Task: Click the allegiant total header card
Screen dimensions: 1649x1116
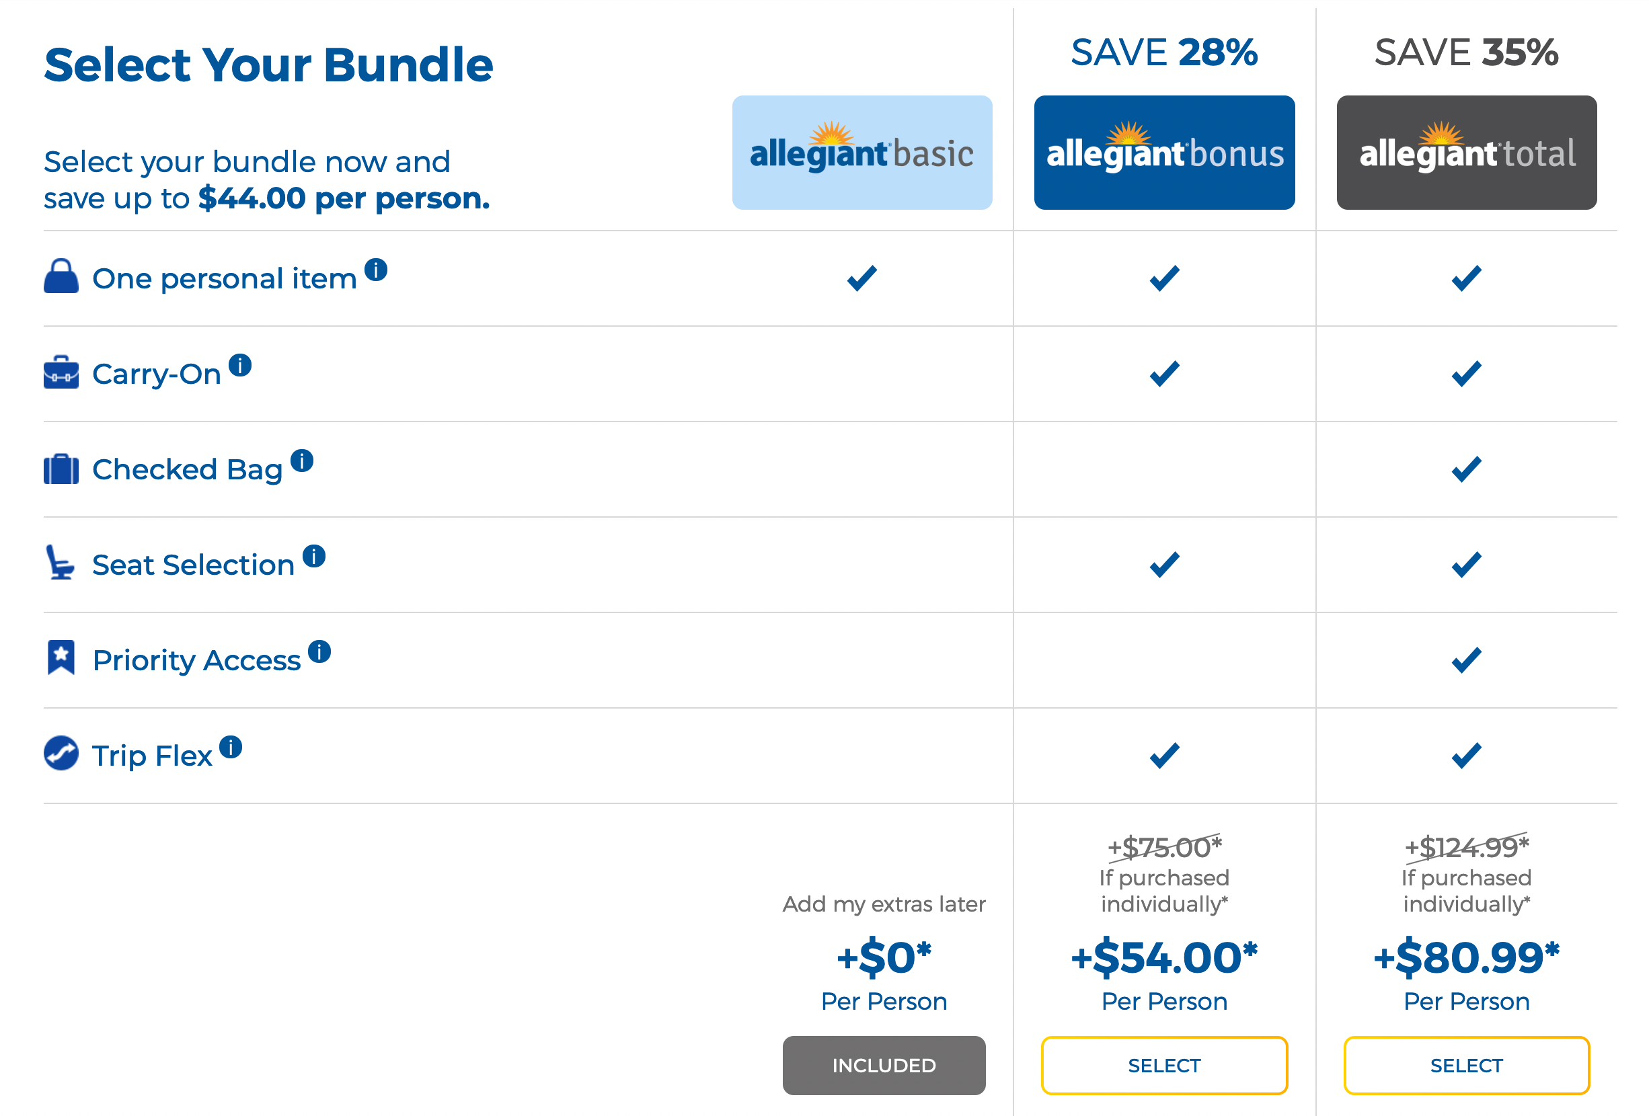Action: pos(1466,153)
